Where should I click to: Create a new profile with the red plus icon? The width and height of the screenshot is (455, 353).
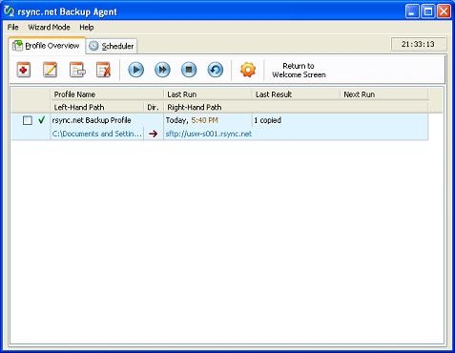(x=24, y=70)
